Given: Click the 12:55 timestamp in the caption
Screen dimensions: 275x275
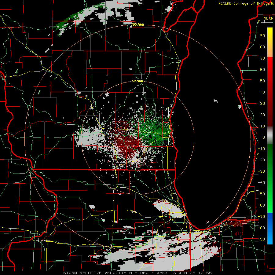Looking at the screenshot, I should (205, 273).
